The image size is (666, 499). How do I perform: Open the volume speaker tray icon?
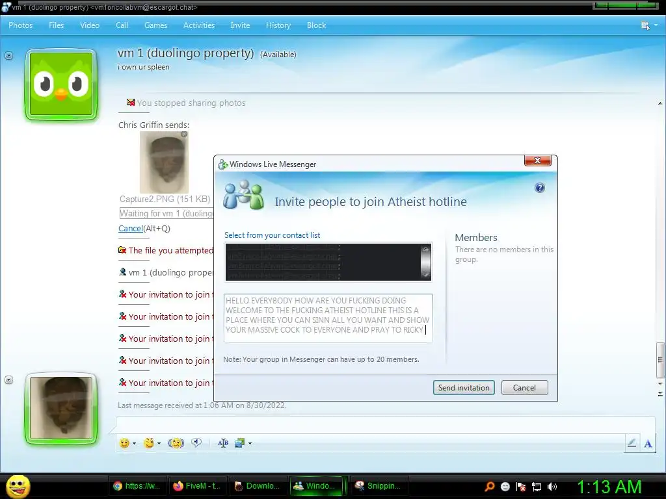coord(552,486)
